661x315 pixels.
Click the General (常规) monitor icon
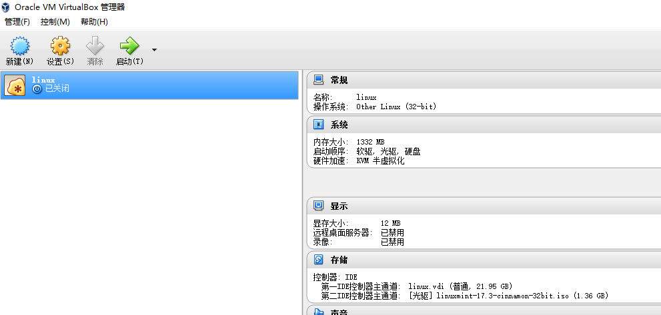[x=319, y=80]
